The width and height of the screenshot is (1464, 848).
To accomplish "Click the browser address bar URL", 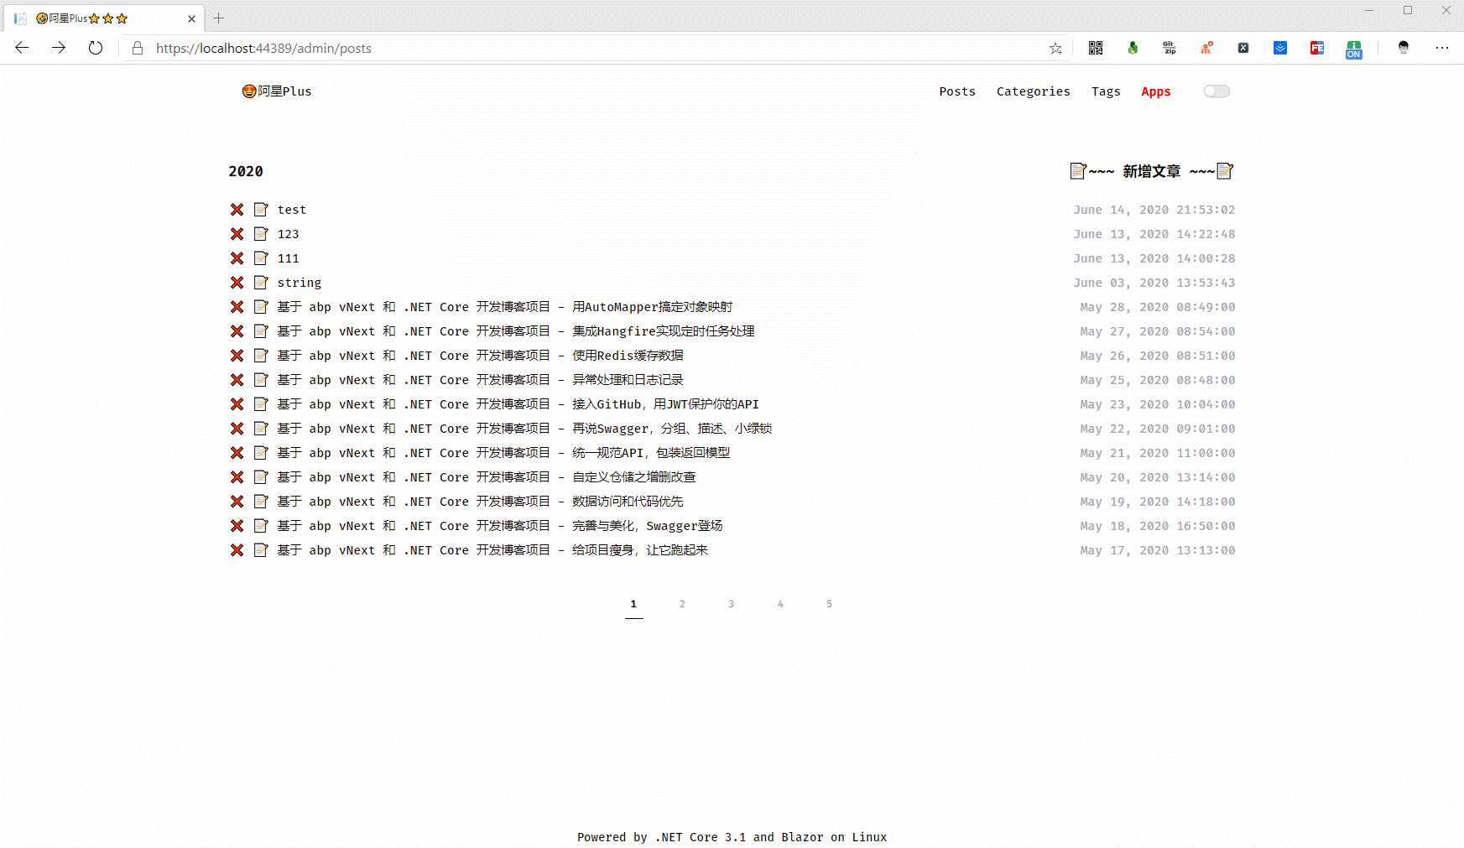I will click(x=263, y=49).
